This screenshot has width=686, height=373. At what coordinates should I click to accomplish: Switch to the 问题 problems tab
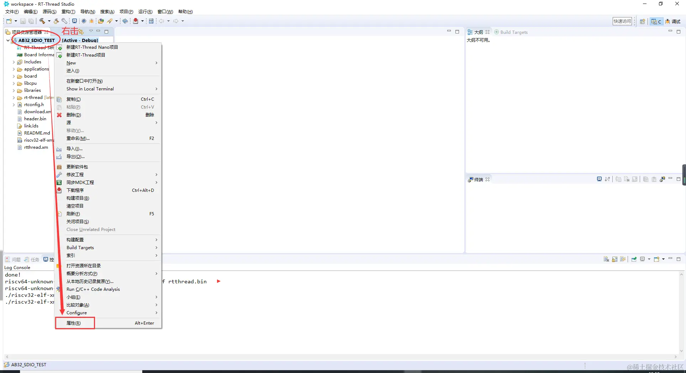[x=13, y=259]
